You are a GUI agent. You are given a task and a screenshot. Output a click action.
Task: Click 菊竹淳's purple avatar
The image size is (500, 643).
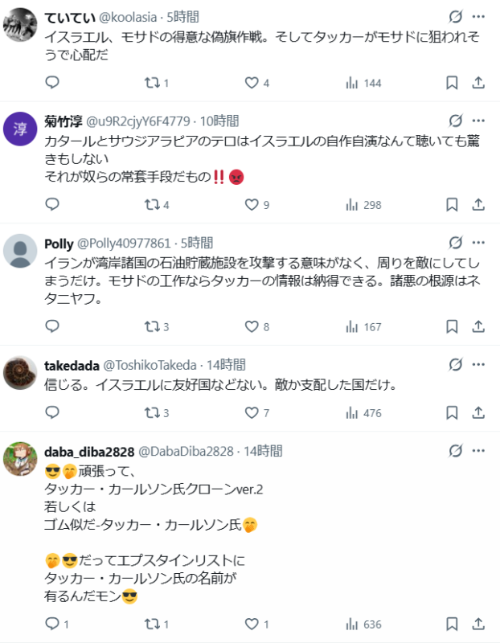[x=20, y=129]
